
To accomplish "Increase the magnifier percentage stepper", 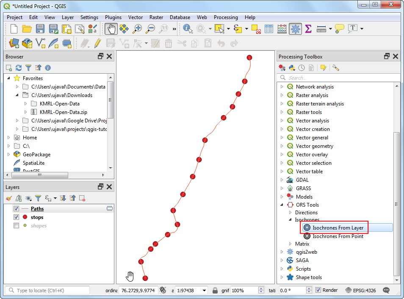I will coord(261,289).
